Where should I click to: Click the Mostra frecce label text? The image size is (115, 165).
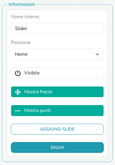click(38, 92)
